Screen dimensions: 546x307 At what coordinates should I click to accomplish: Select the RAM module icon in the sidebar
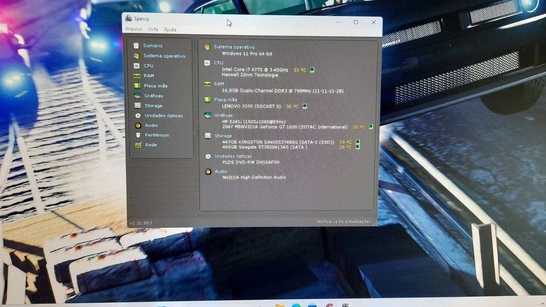(x=137, y=76)
